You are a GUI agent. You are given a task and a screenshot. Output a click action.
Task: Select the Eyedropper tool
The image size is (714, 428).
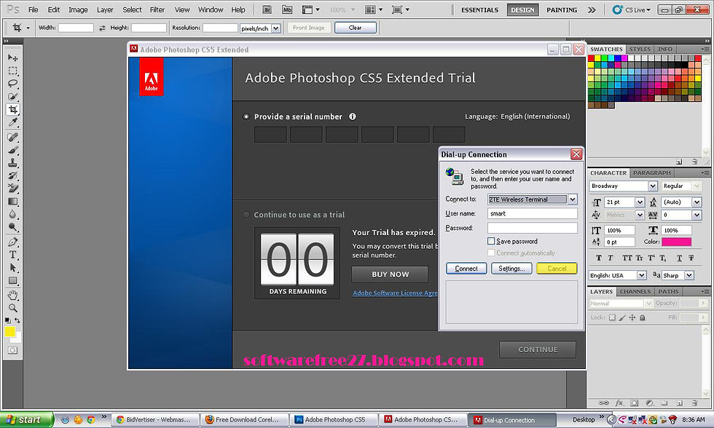[13, 122]
